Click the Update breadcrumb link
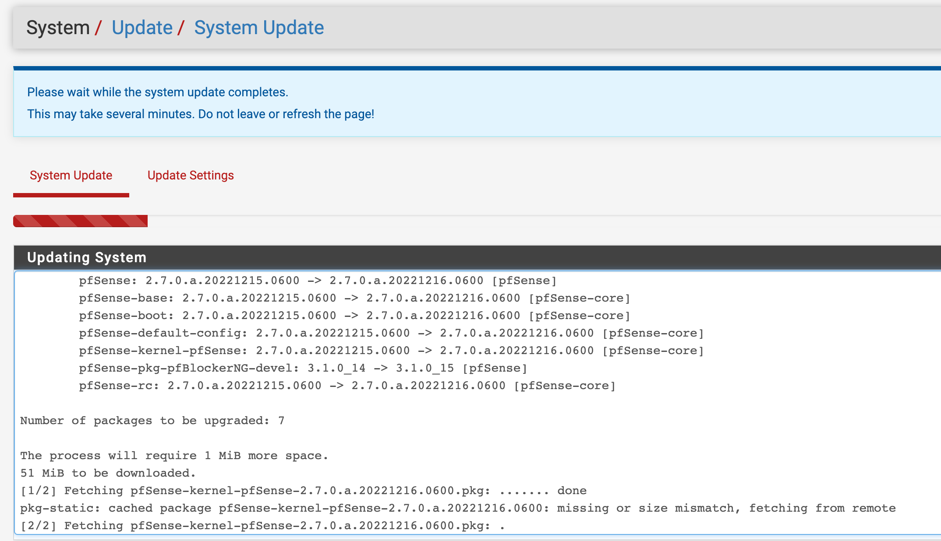 coord(142,28)
